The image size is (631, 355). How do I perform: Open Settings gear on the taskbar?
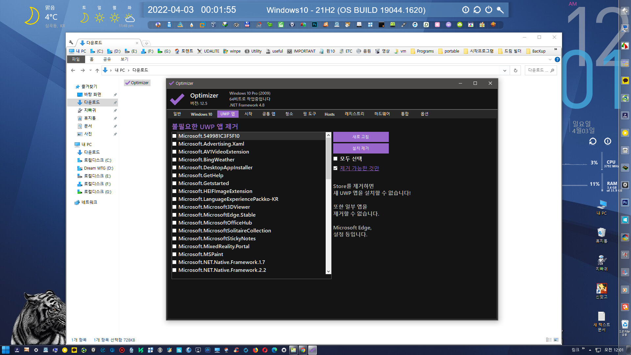pyautogui.click(x=36, y=350)
